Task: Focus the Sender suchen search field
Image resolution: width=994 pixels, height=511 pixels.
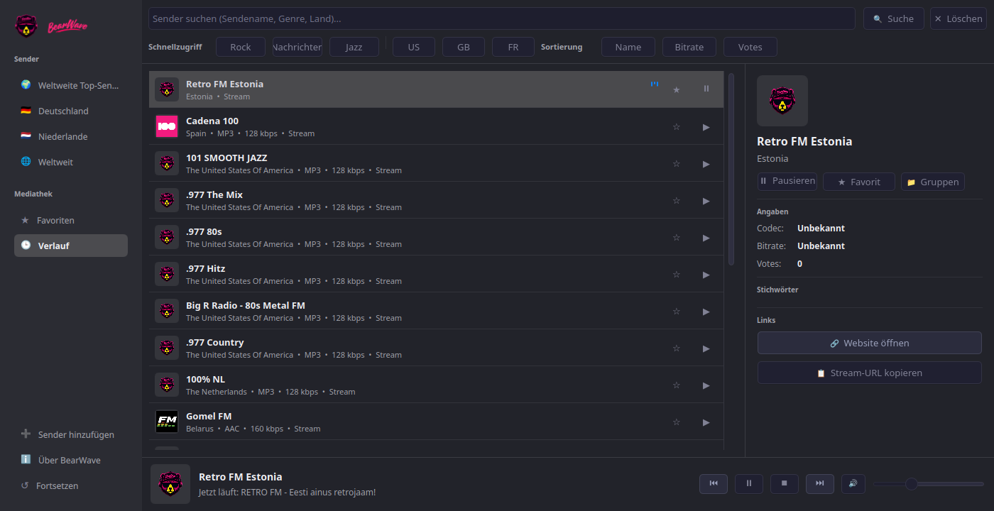Action: point(502,18)
